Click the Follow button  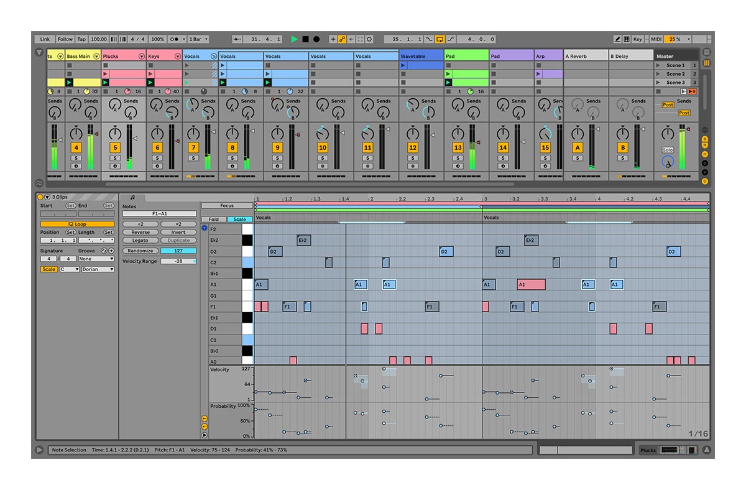(x=65, y=39)
